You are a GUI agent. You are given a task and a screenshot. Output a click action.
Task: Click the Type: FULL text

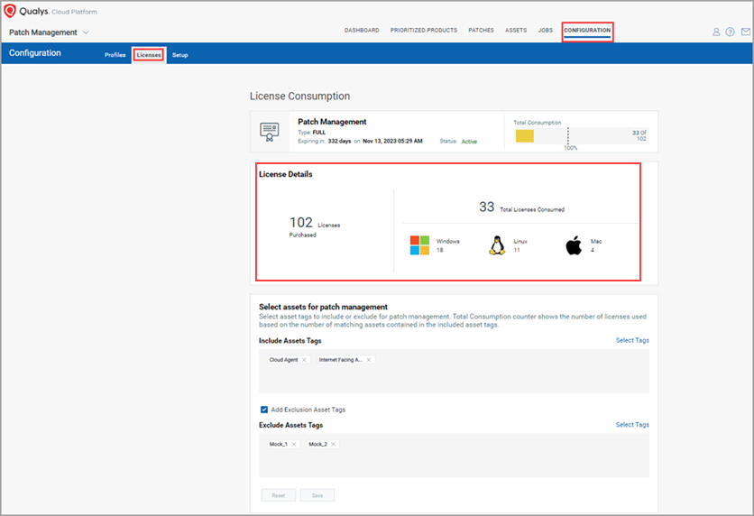pos(311,133)
